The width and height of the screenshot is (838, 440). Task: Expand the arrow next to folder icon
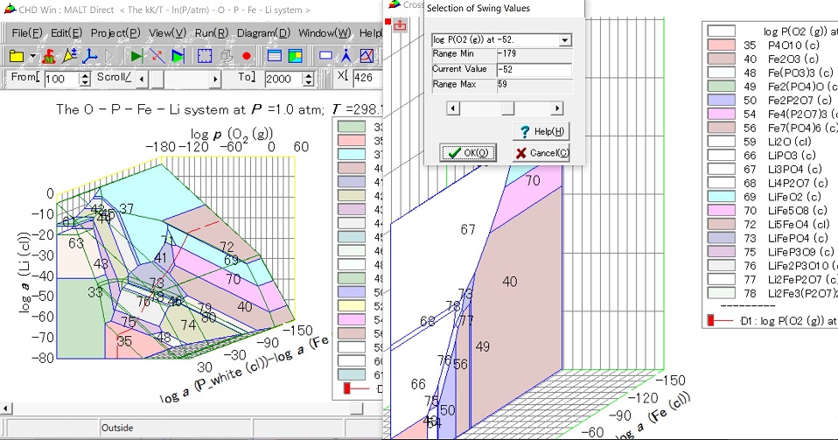[32, 56]
